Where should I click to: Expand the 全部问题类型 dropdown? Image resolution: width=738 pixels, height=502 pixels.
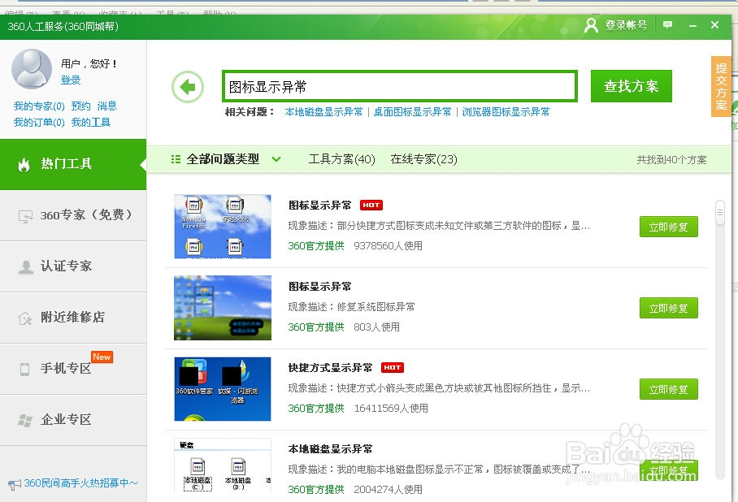(x=233, y=160)
